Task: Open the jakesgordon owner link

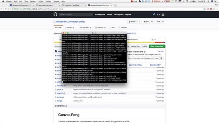Action: tap(61, 22)
